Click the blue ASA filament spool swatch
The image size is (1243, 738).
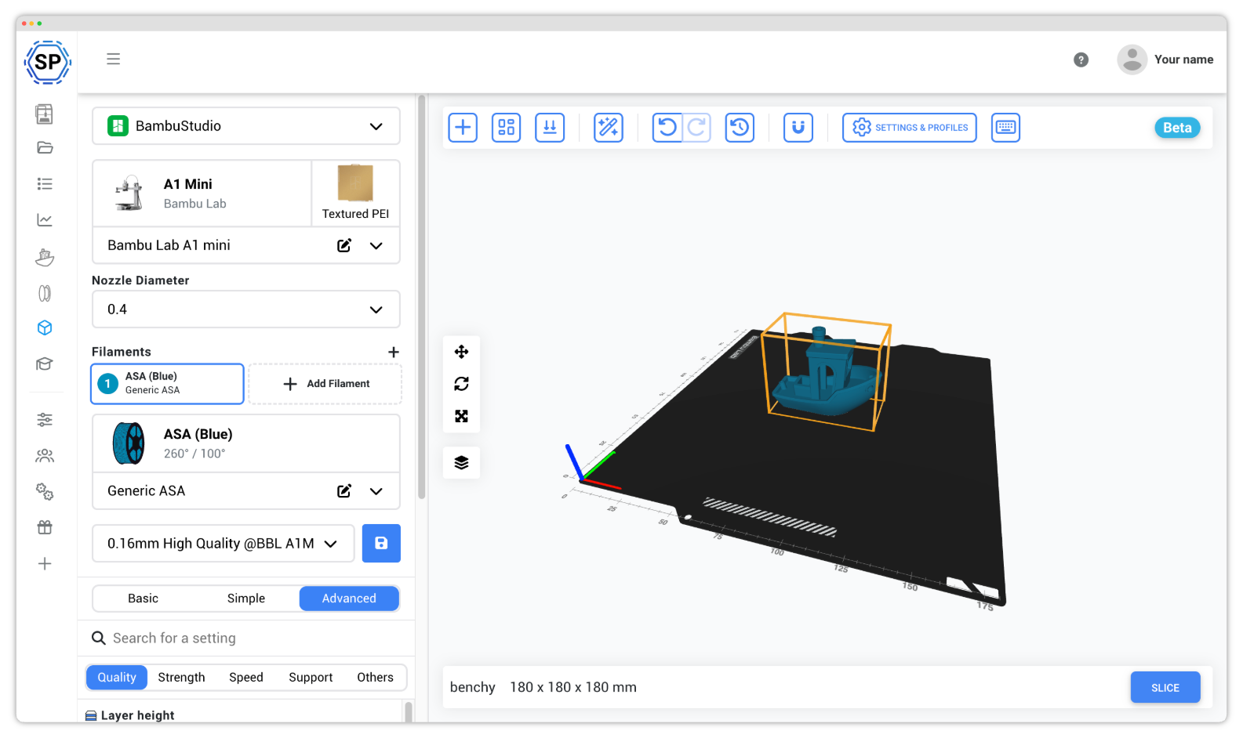[x=129, y=443]
